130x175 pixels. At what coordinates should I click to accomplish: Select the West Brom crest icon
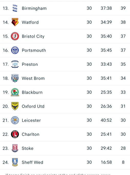click(x=15, y=78)
